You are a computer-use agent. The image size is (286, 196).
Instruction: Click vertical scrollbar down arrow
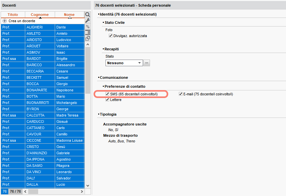pyautogui.click(x=88, y=186)
